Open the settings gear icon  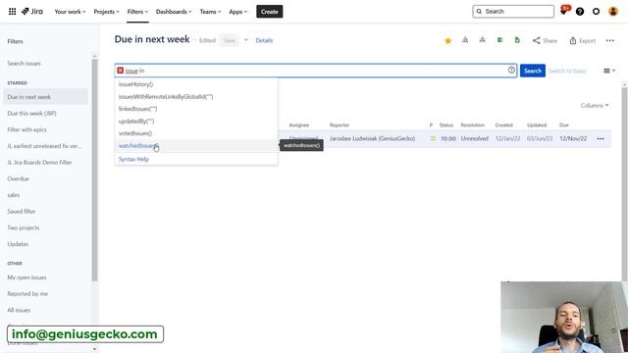tap(596, 12)
